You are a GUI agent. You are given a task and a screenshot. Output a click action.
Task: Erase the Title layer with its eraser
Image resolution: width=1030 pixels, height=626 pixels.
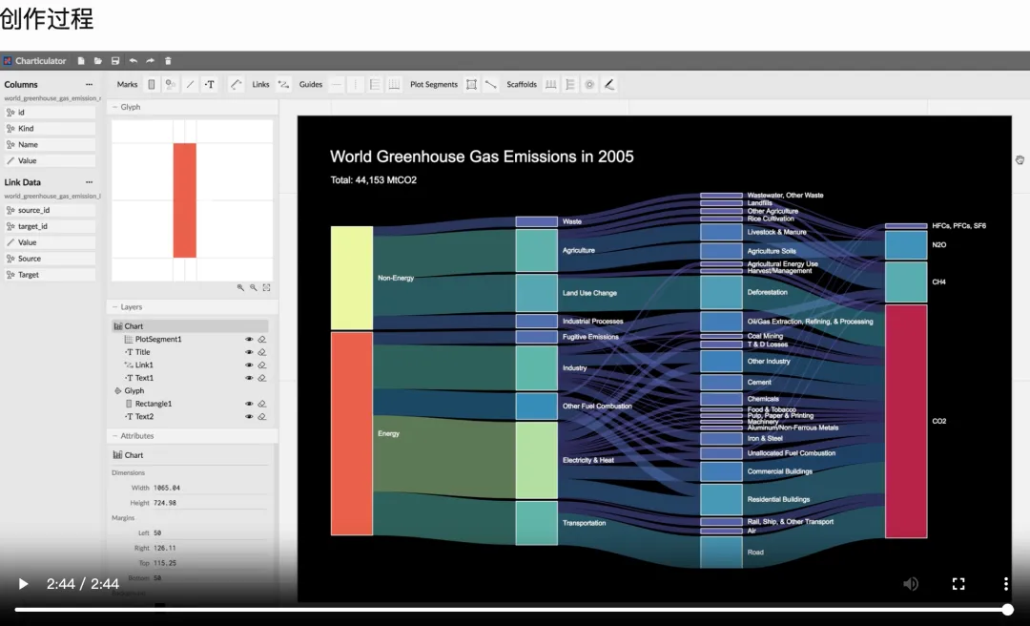[261, 352]
